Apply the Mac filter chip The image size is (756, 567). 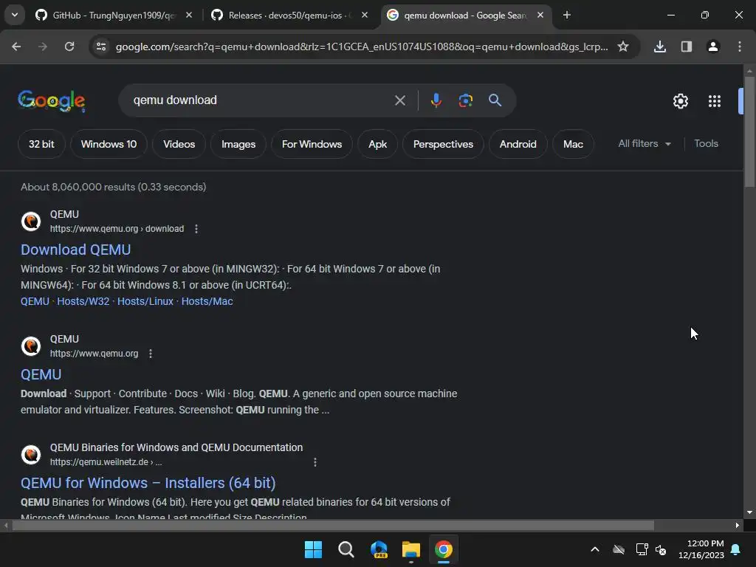[573, 144]
